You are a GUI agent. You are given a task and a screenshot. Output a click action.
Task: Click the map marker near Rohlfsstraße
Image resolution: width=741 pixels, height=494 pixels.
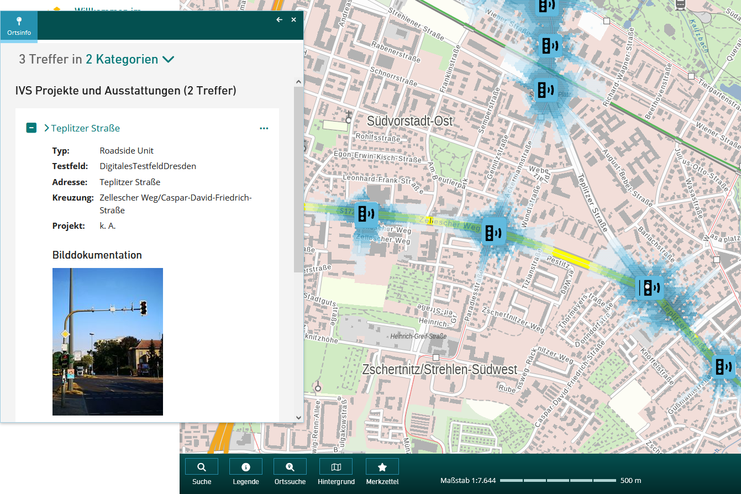(x=349, y=117)
